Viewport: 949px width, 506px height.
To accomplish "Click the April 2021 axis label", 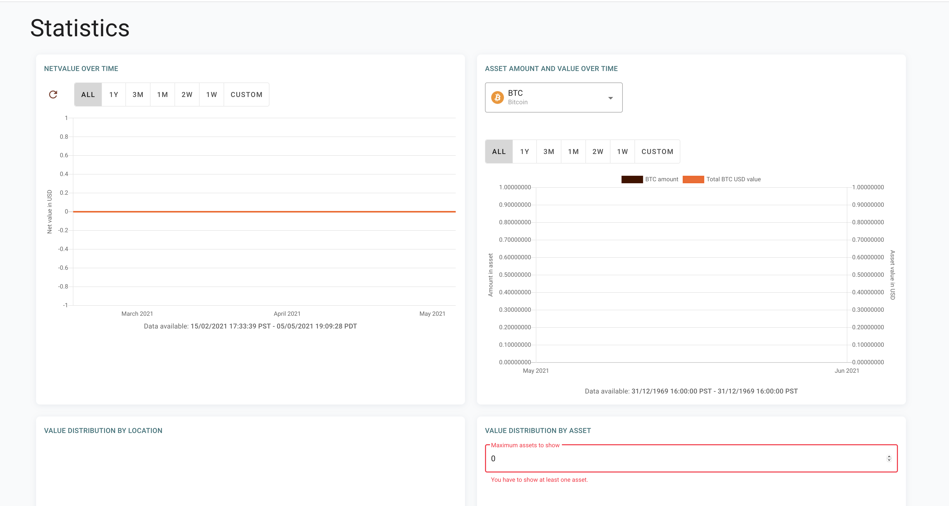I will (287, 314).
